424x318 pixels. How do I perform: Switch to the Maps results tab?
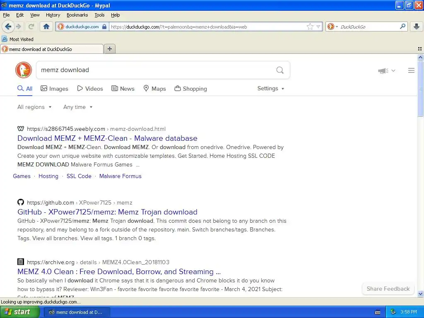(154, 89)
